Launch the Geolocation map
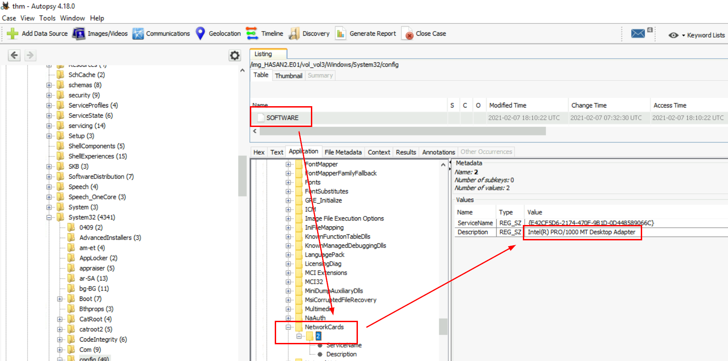The image size is (728, 361). click(x=200, y=33)
